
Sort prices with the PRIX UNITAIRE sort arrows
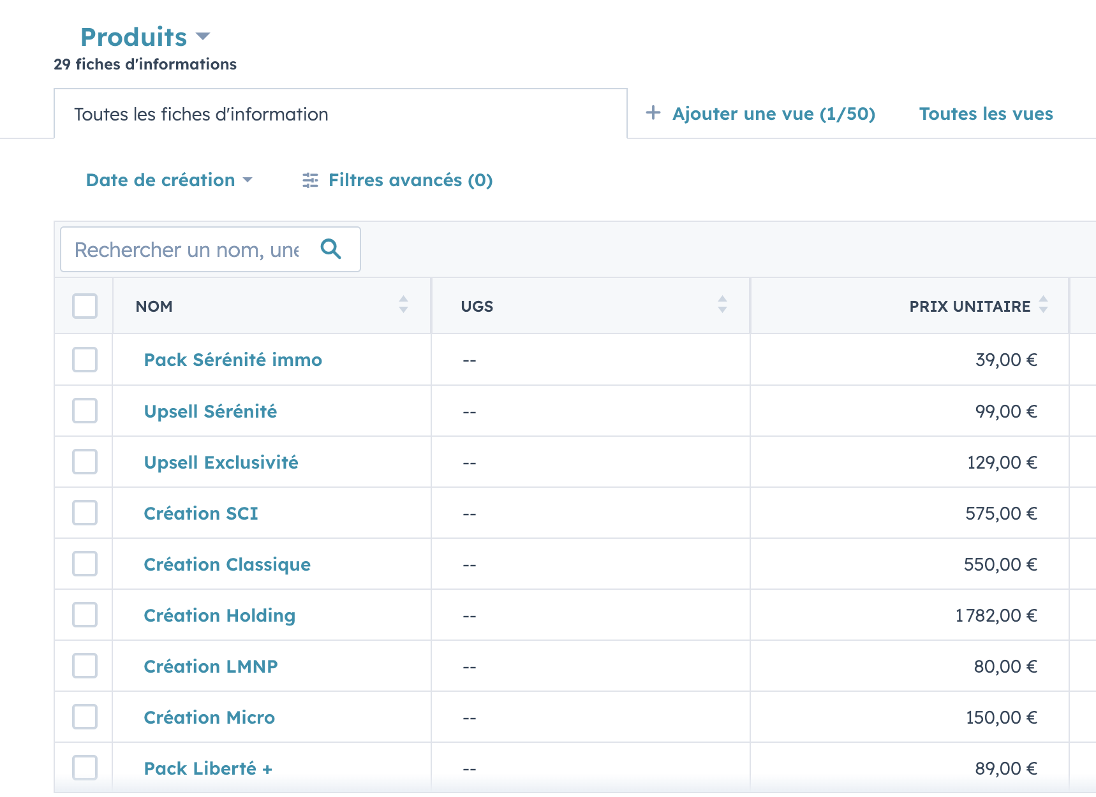point(1044,306)
